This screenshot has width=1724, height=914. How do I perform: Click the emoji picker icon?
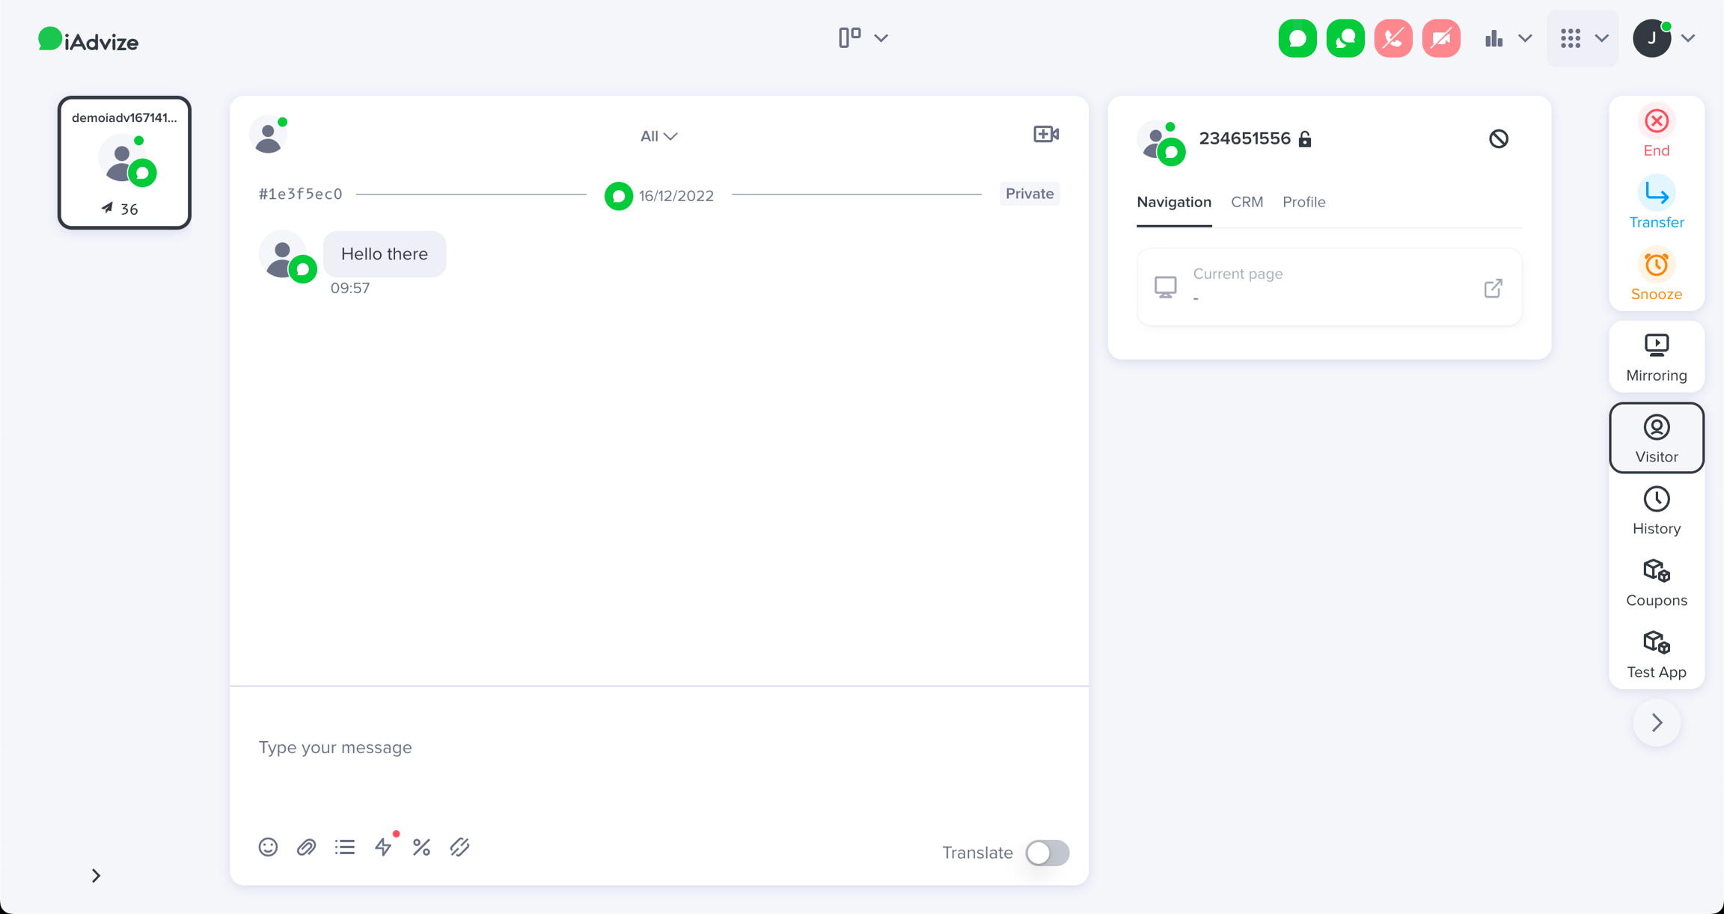[x=268, y=847]
